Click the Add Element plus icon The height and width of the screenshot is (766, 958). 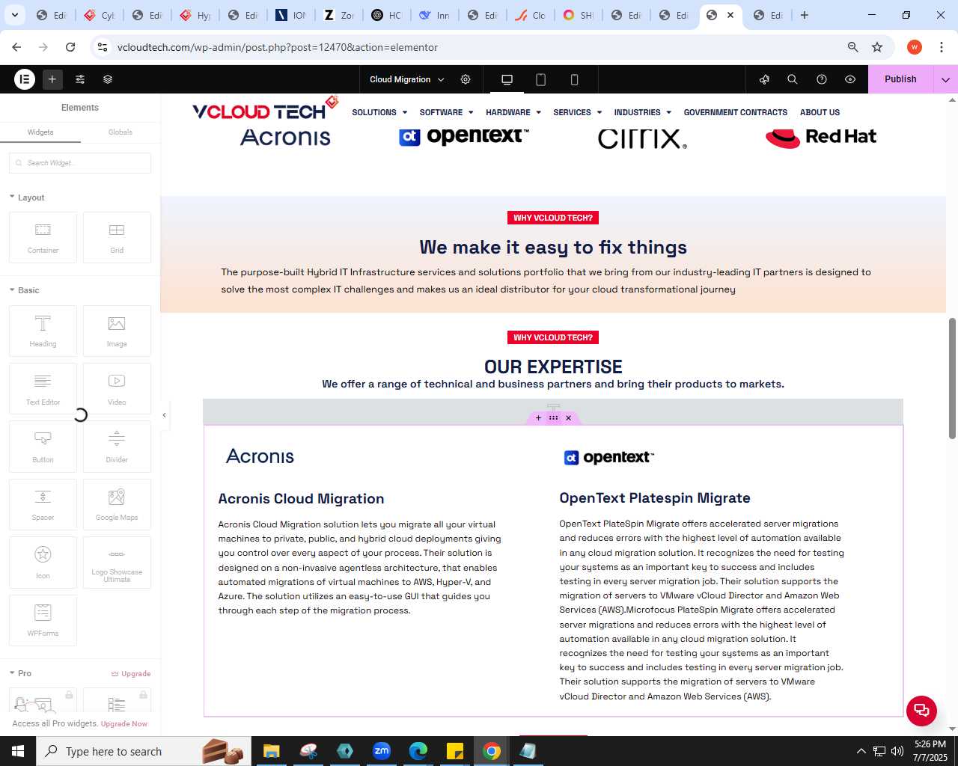(52, 79)
